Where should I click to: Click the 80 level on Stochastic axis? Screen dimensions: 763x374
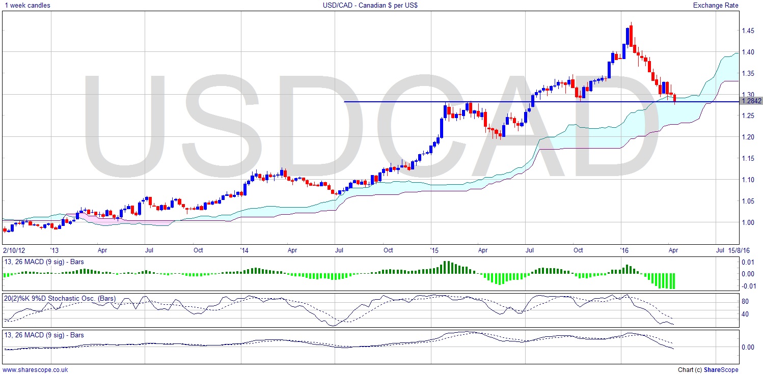point(745,301)
